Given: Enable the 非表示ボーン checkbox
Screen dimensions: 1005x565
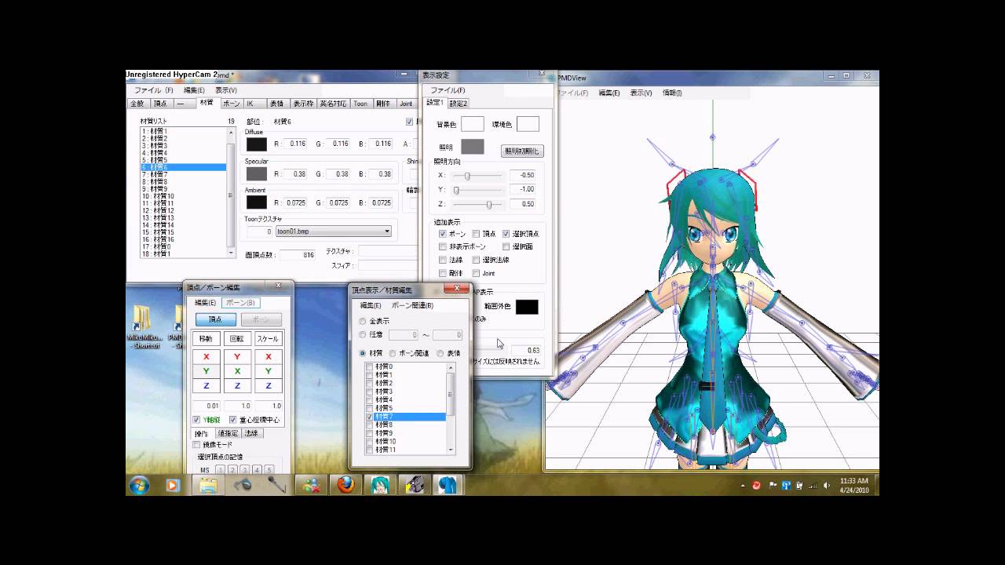Looking at the screenshot, I should point(443,246).
